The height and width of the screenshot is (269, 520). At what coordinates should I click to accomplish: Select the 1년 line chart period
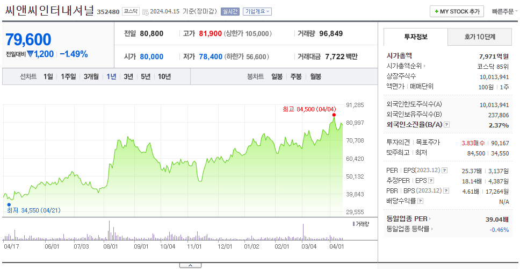click(x=111, y=77)
